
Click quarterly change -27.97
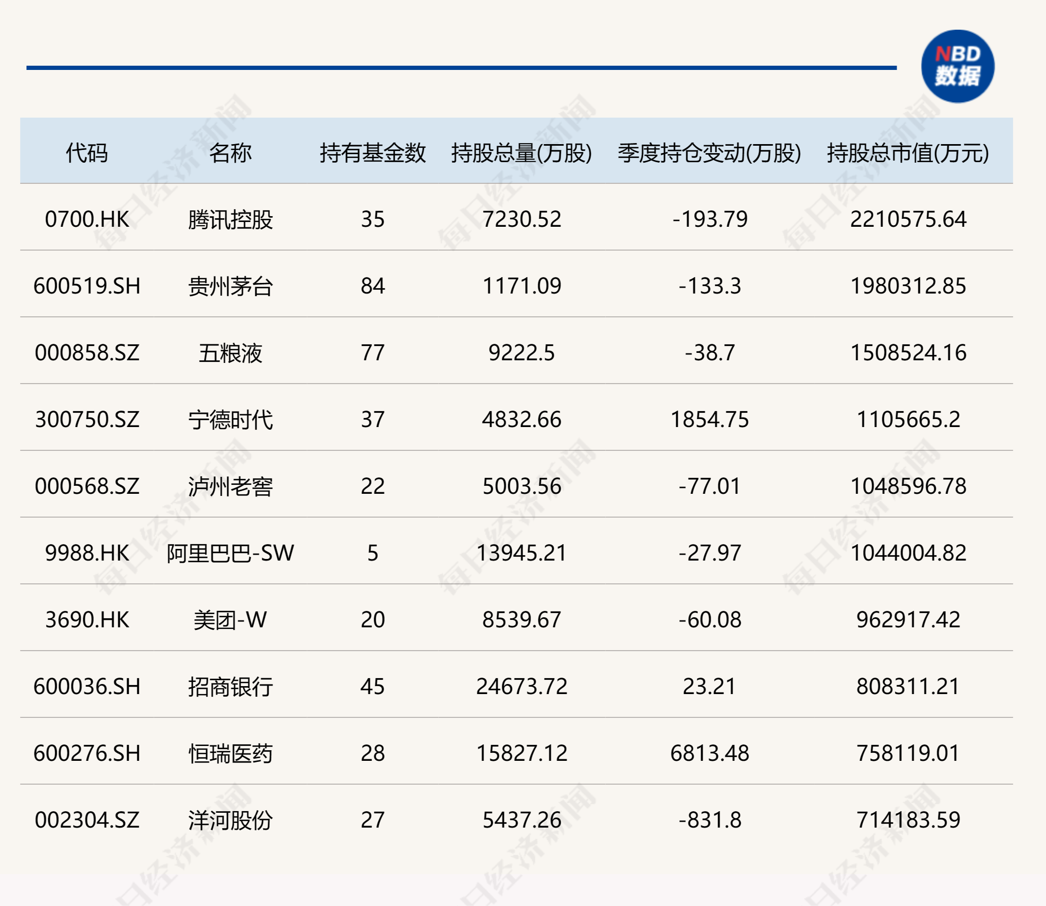pyautogui.click(x=710, y=553)
